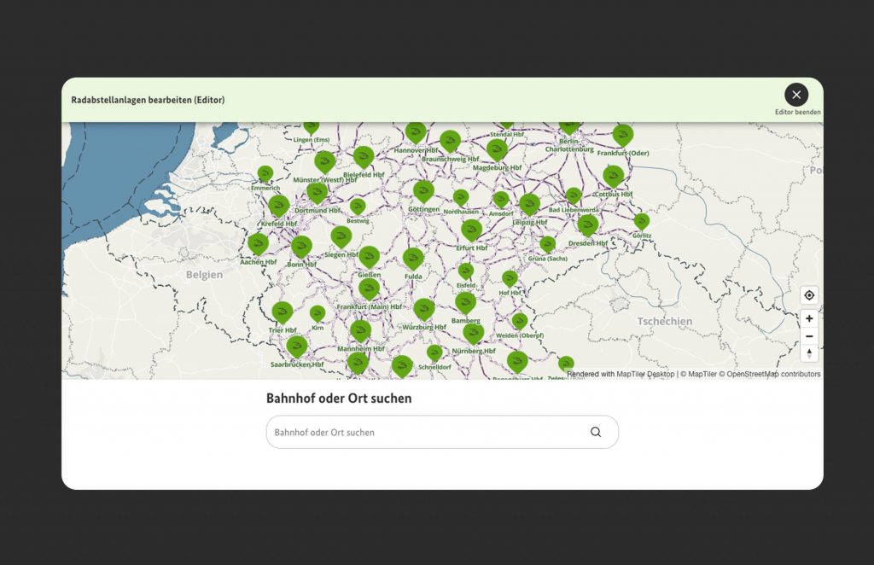Viewport: 874px width, 565px height.
Task: Zoom out the map with minus button
Action: pyautogui.click(x=809, y=336)
